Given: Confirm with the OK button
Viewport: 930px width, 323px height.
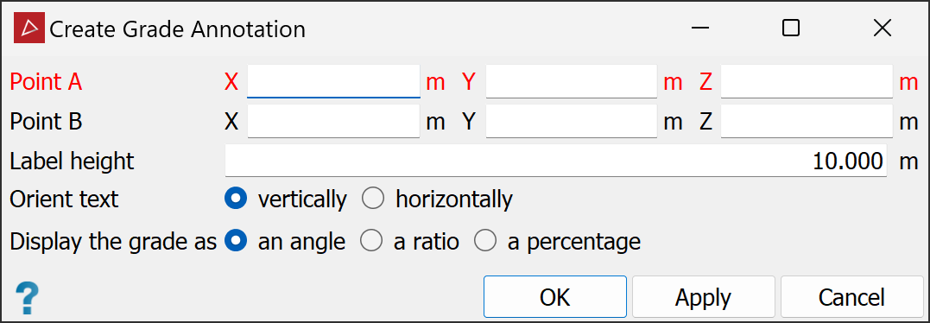Looking at the screenshot, I should [555, 297].
